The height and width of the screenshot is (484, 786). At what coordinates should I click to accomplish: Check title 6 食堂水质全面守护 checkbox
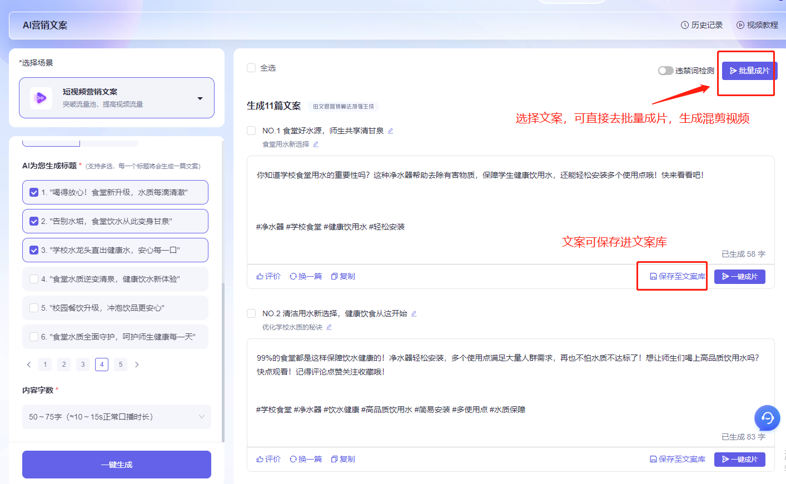click(34, 337)
